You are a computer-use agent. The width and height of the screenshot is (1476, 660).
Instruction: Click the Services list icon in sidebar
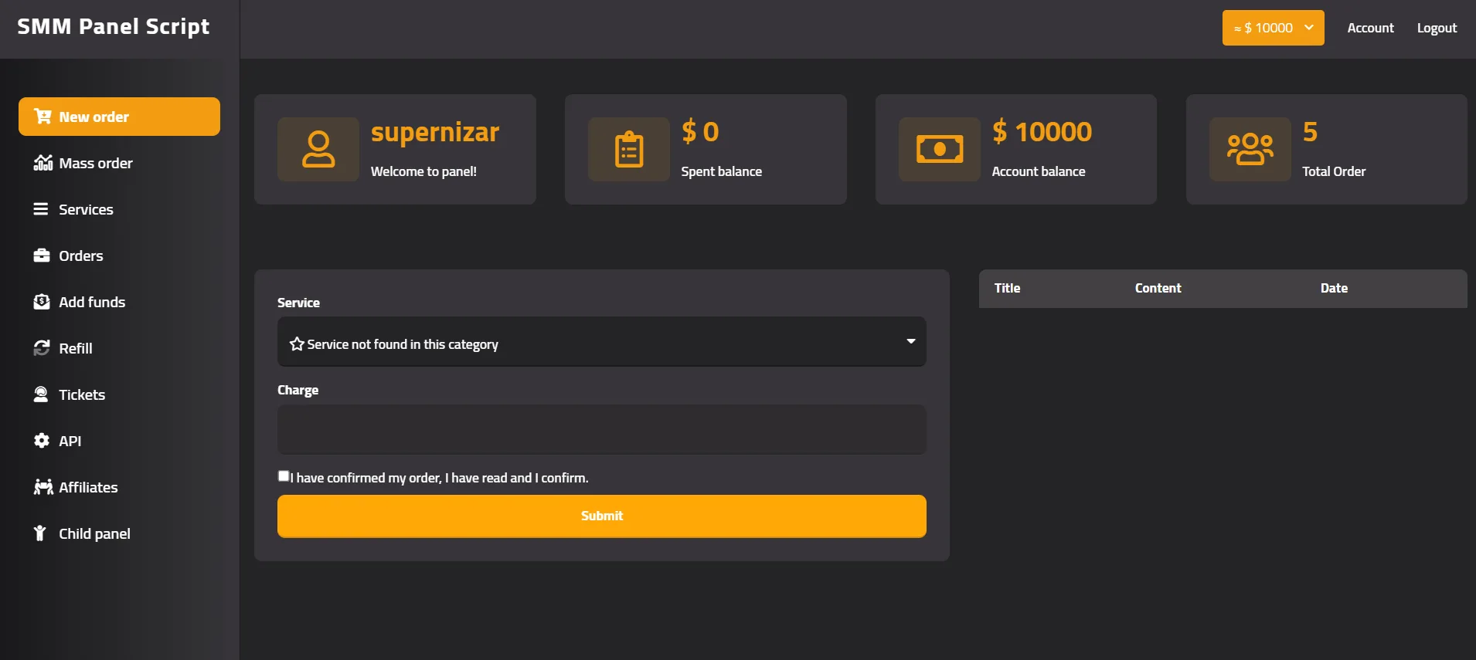41,209
